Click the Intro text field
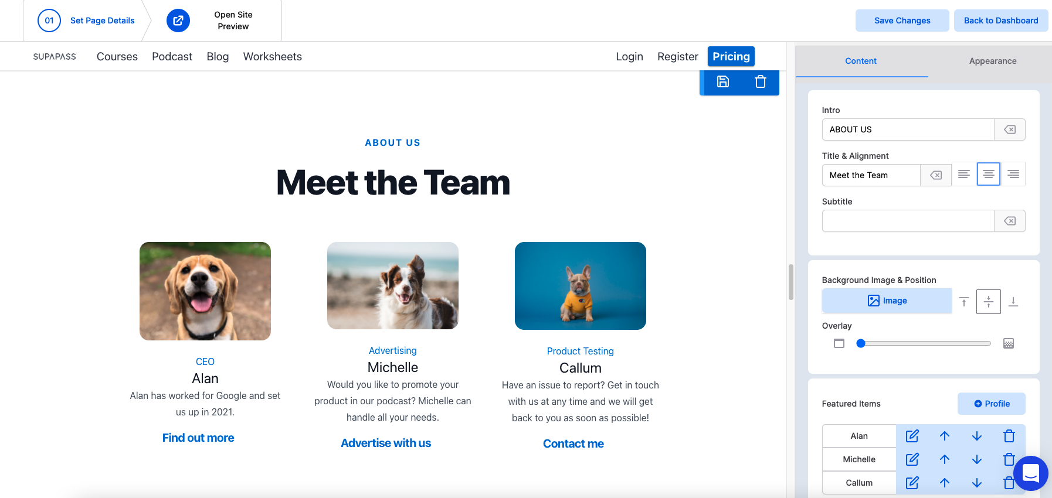This screenshot has height=498, width=1052. click(908, 129)
